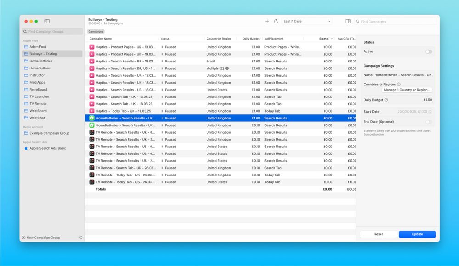Open the Instructor campaign group

52,75
